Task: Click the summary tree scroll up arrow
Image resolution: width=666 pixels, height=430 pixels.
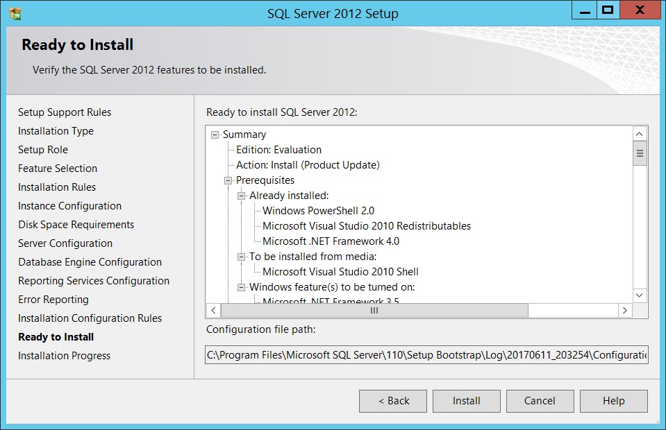Action: 640,135
